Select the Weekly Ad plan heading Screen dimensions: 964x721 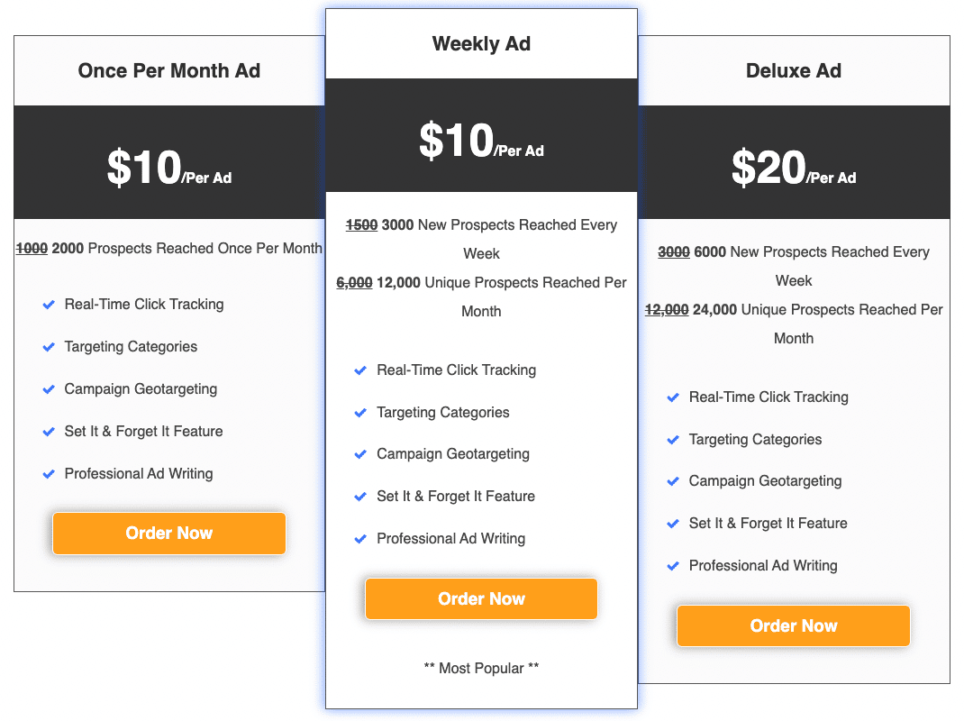pos(481,43)
